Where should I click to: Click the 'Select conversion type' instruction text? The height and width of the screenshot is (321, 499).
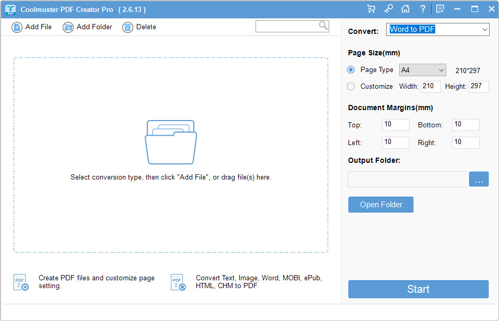click(x=171, y=177)
